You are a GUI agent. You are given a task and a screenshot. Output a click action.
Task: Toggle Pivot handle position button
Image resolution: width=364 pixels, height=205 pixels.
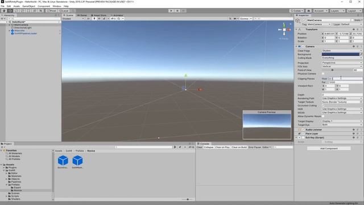tap(51, 11)
